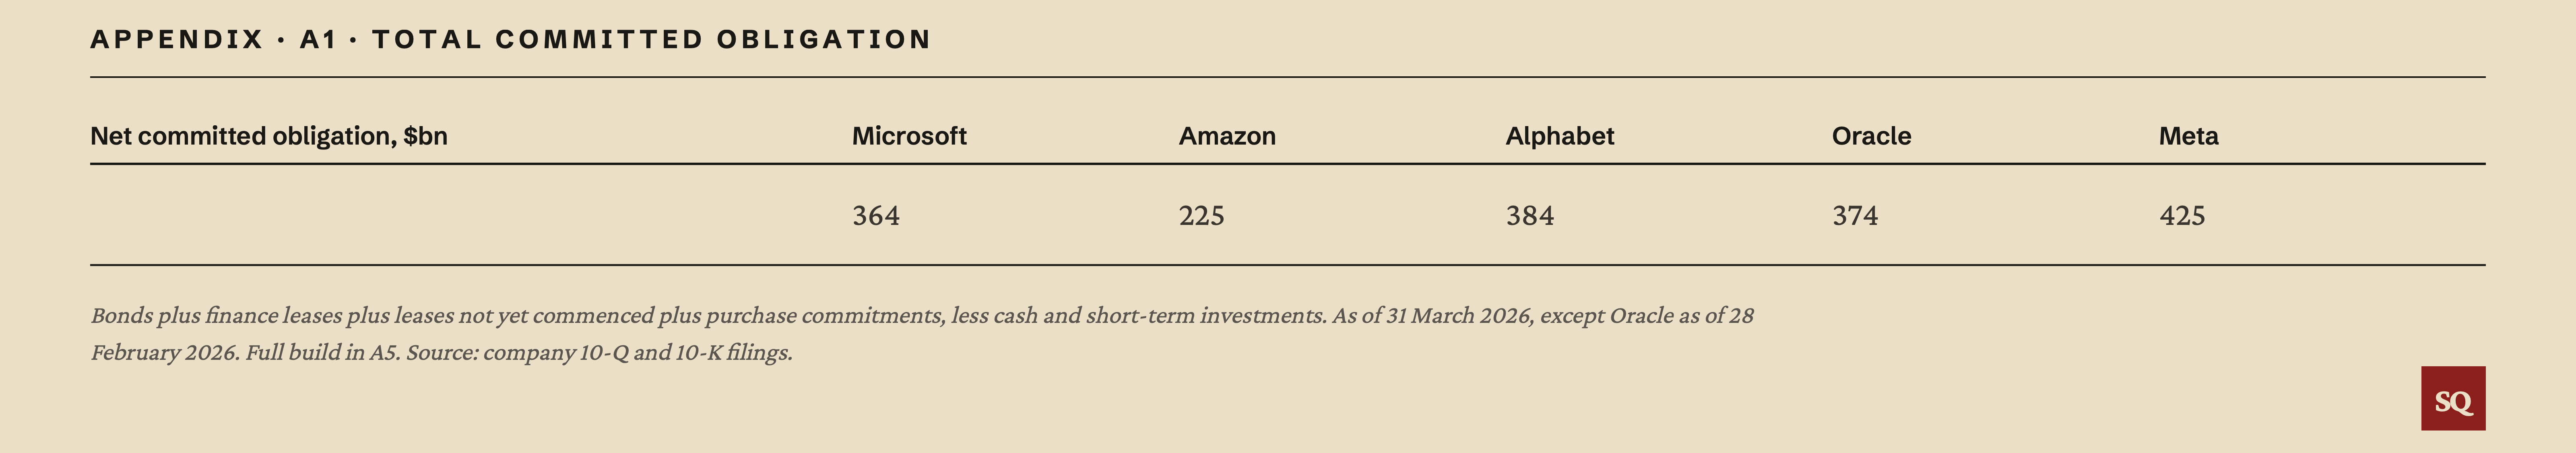Select the Alphabet column header

coord(1560,136)
